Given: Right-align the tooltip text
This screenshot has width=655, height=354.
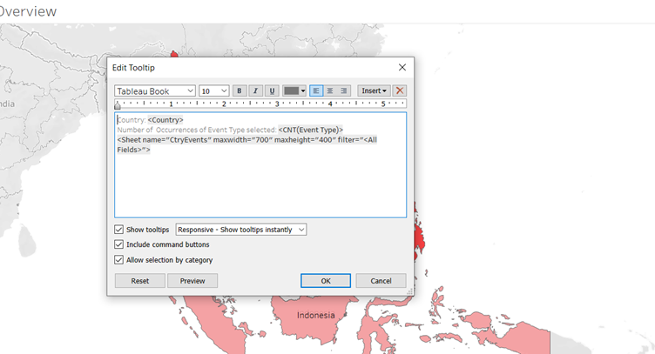Looking at the screenshot, I should [x=344, y=90].
